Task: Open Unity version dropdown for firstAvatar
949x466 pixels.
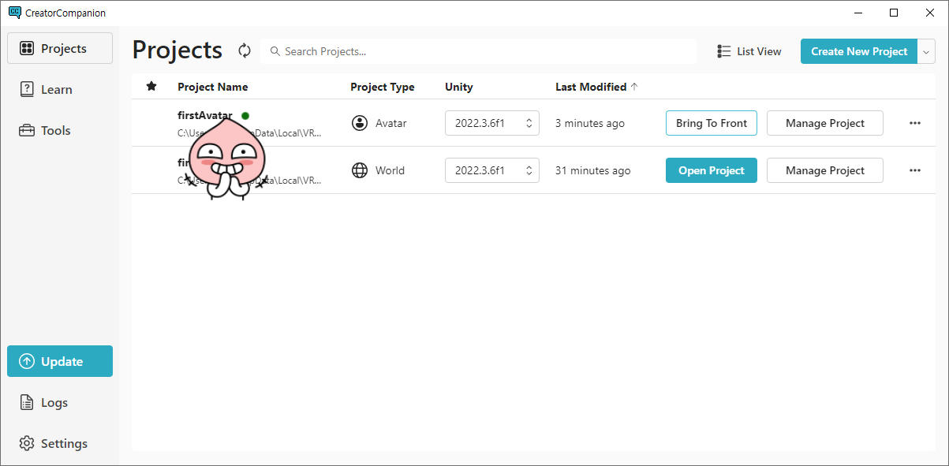Action: pyautogui.click(x=492, y=123)
